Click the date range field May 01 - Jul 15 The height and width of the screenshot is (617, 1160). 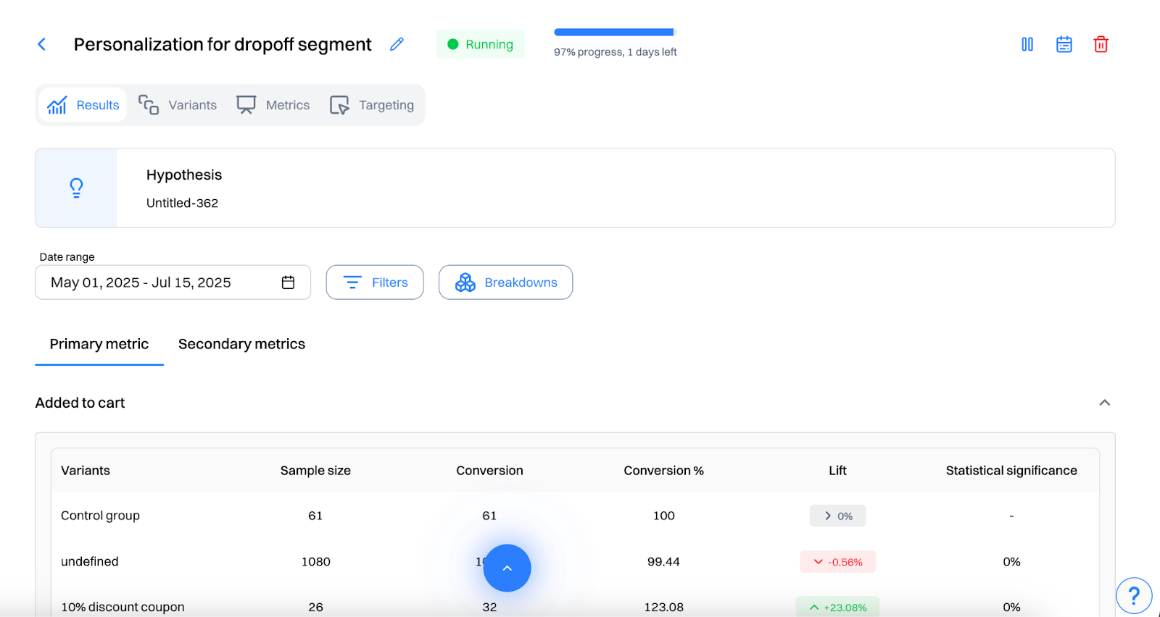click(173, 282)
